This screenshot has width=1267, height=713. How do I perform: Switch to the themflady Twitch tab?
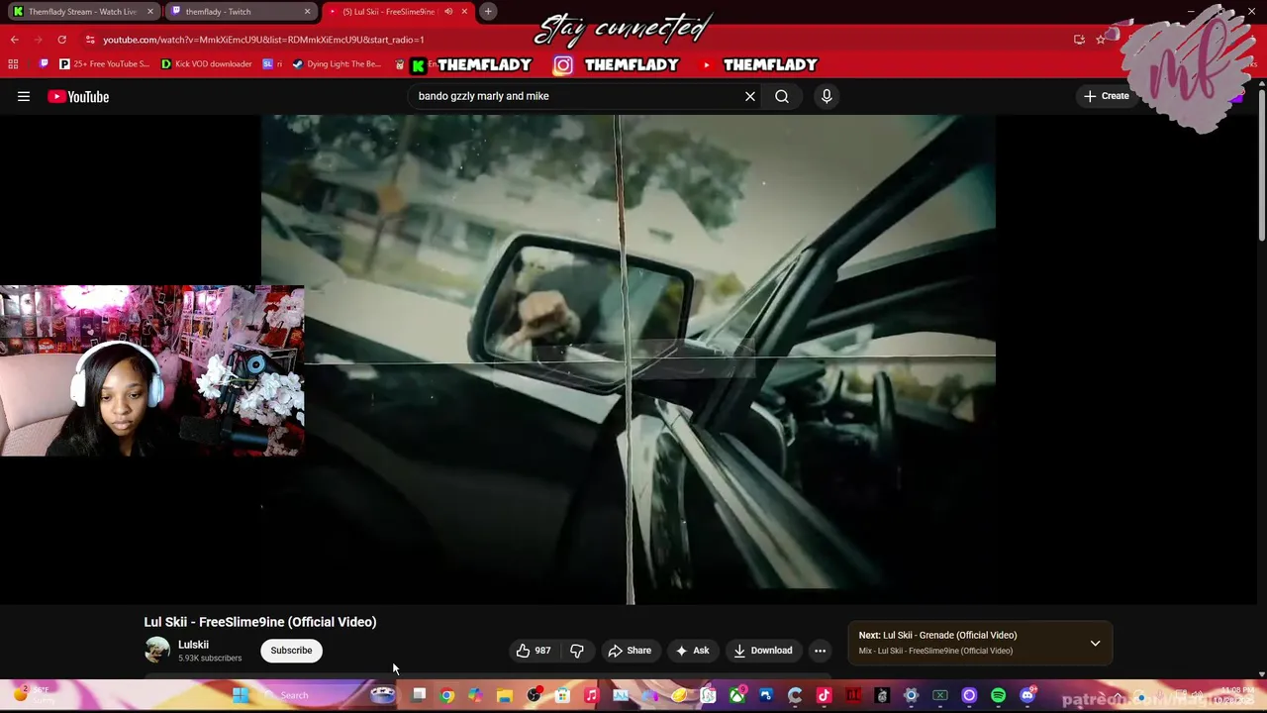237,11
